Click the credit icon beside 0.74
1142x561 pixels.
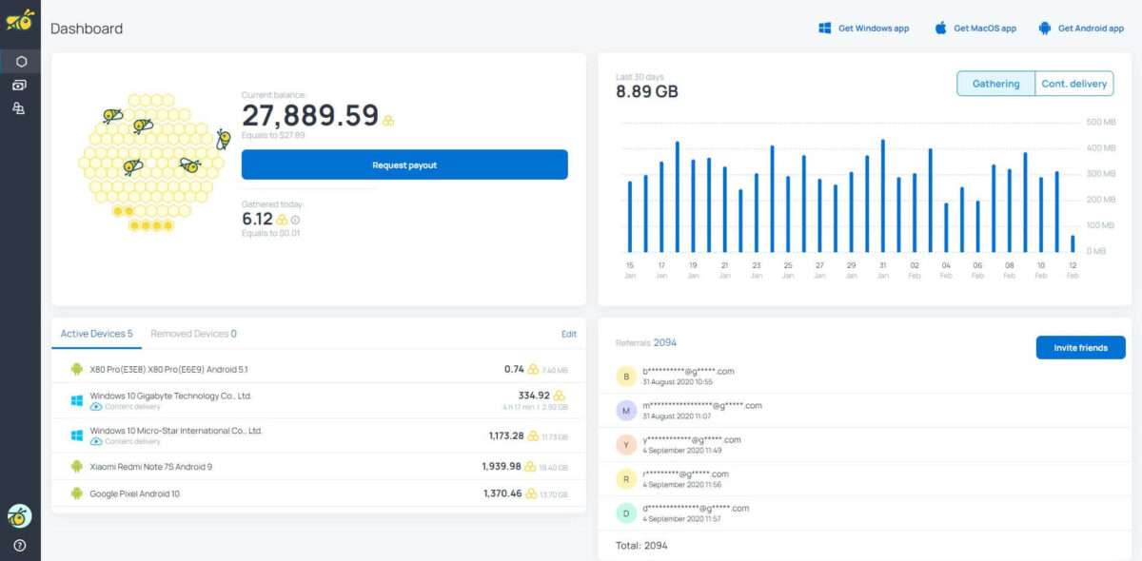pos(534,370)
